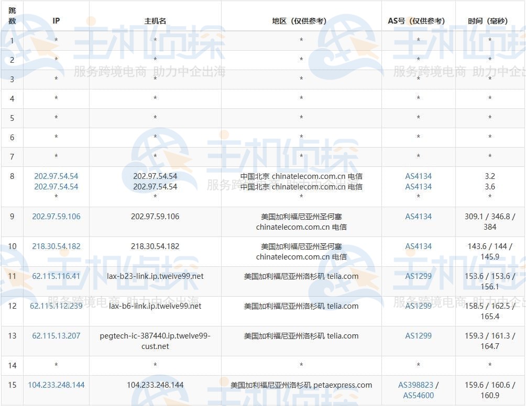
Task: Open the AS1299 link on hop 11
Action: click(x=418, y=276)
